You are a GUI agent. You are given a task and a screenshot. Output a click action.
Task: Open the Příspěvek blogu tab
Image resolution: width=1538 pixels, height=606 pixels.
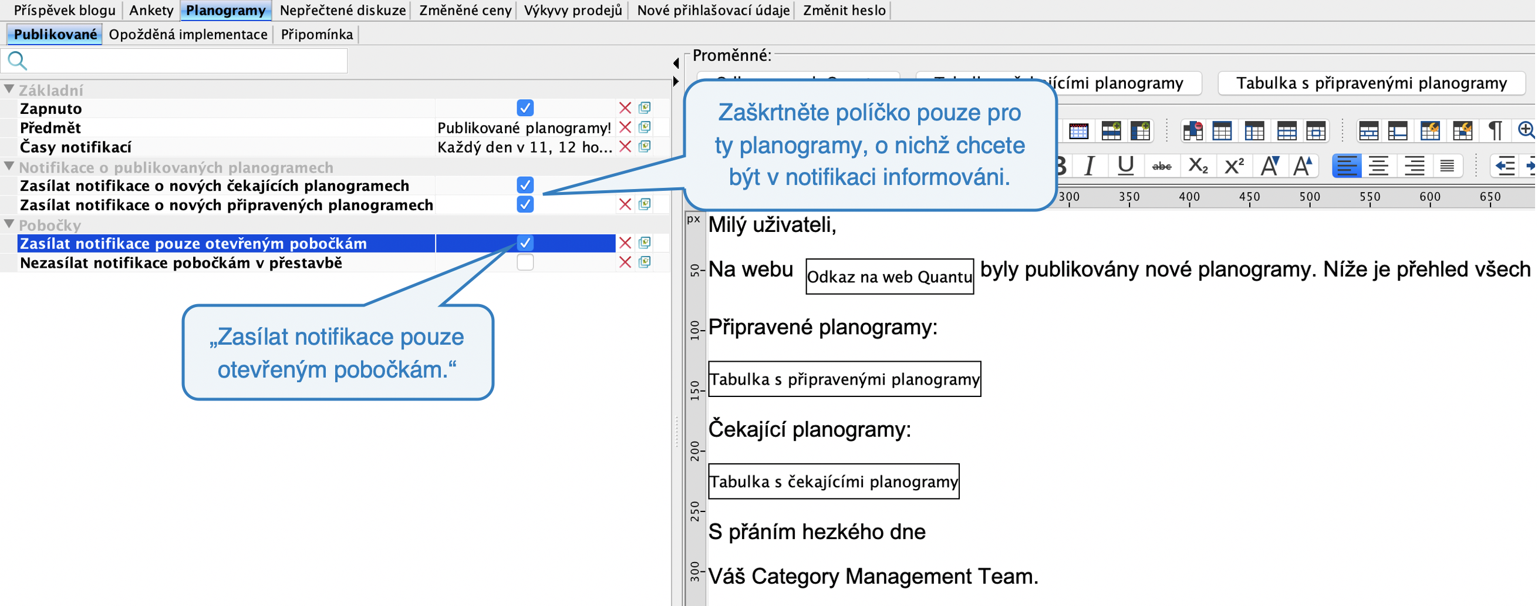[x=65, y=10]
